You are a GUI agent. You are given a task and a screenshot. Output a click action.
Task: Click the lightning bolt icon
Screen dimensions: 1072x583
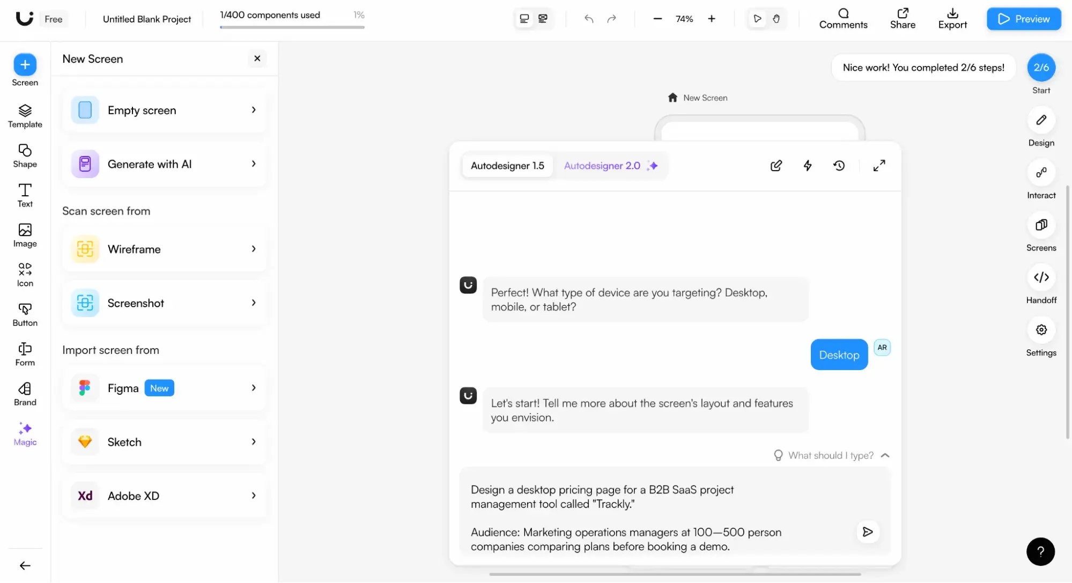[x=808, y=166]
